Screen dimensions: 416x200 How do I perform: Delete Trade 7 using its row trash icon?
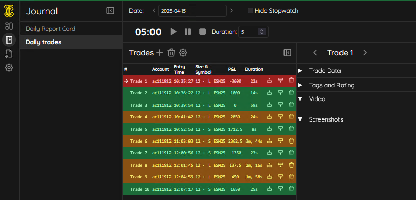tap(291, 153)
